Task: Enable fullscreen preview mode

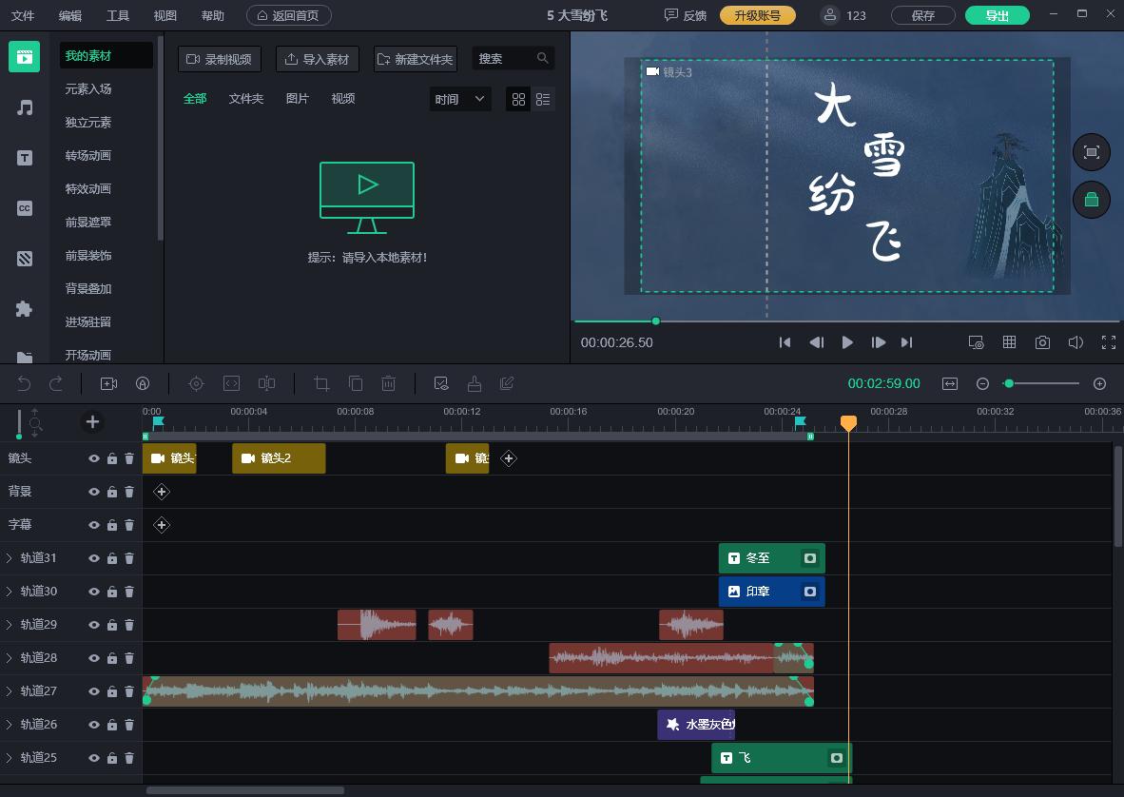Action: pos(1108,342)
